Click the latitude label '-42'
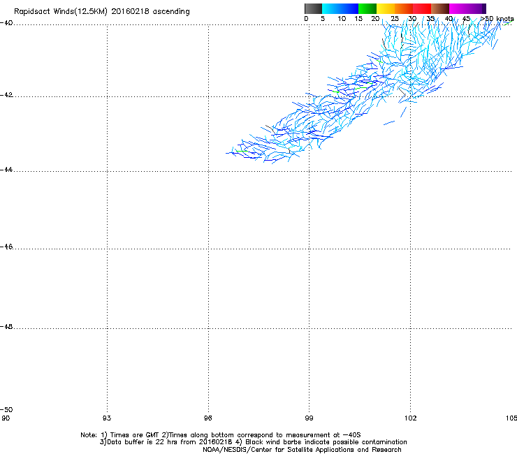The image size is (517, 454). pos(6,94)
